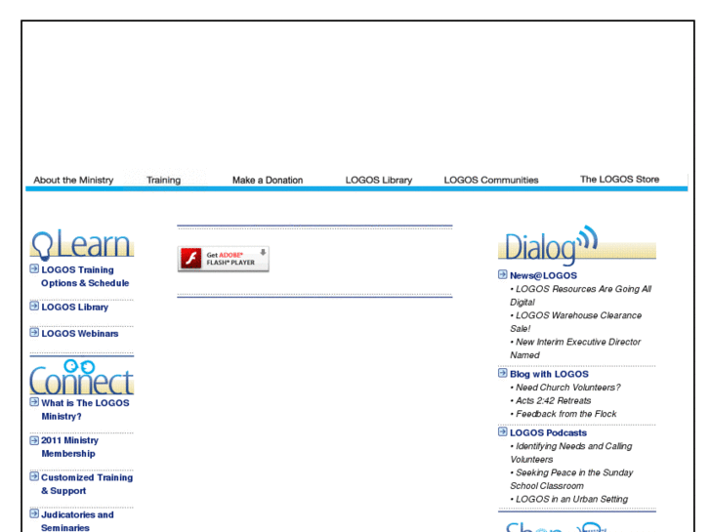The width and height of the screenshot is (710, 532).
Task: Open the About the Ministry menu
Action: click(73, 180)
